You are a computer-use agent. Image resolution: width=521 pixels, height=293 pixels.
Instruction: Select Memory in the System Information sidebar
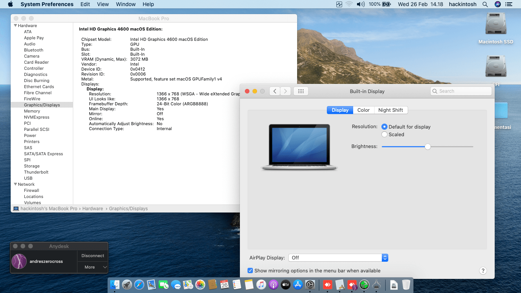pos(32,111)
